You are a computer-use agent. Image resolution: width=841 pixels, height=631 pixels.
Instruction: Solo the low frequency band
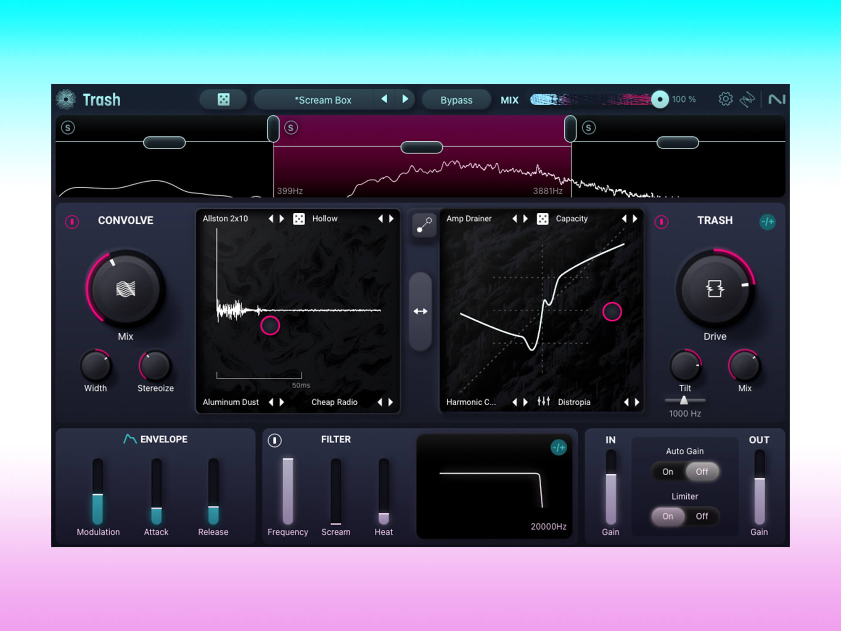coord(68,127)
